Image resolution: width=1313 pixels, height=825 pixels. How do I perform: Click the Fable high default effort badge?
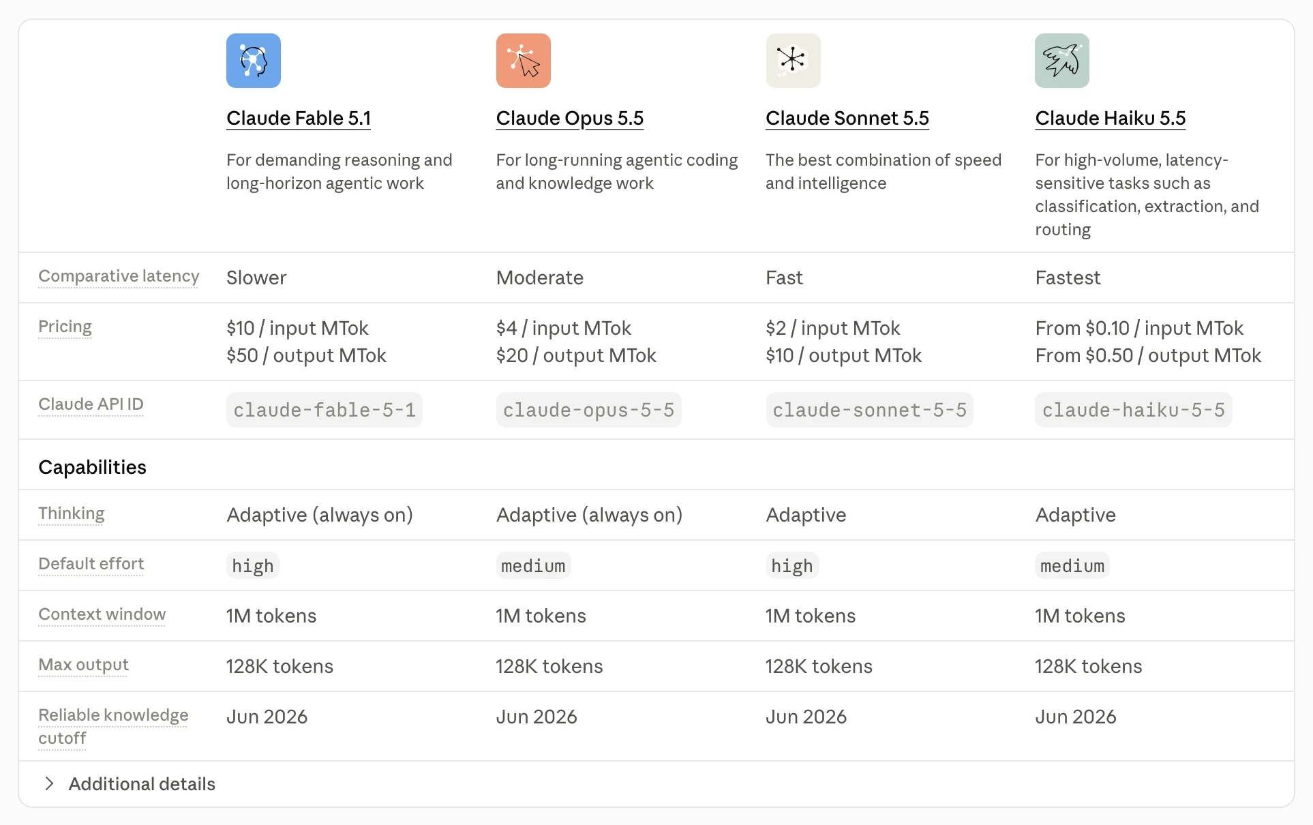[252, 566]
